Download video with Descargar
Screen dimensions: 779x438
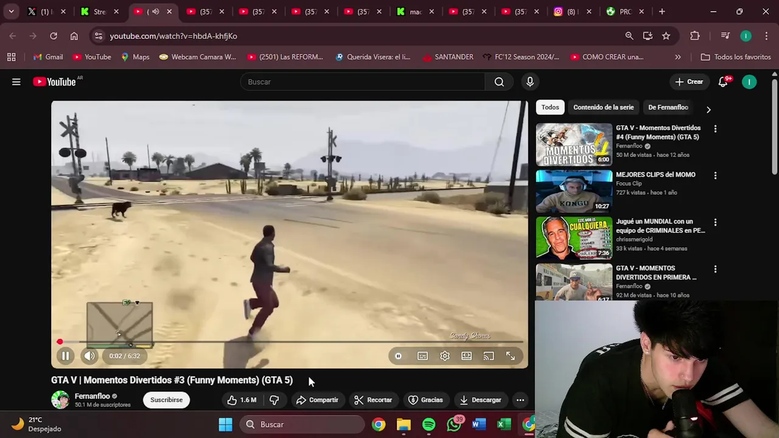(480, 400)
